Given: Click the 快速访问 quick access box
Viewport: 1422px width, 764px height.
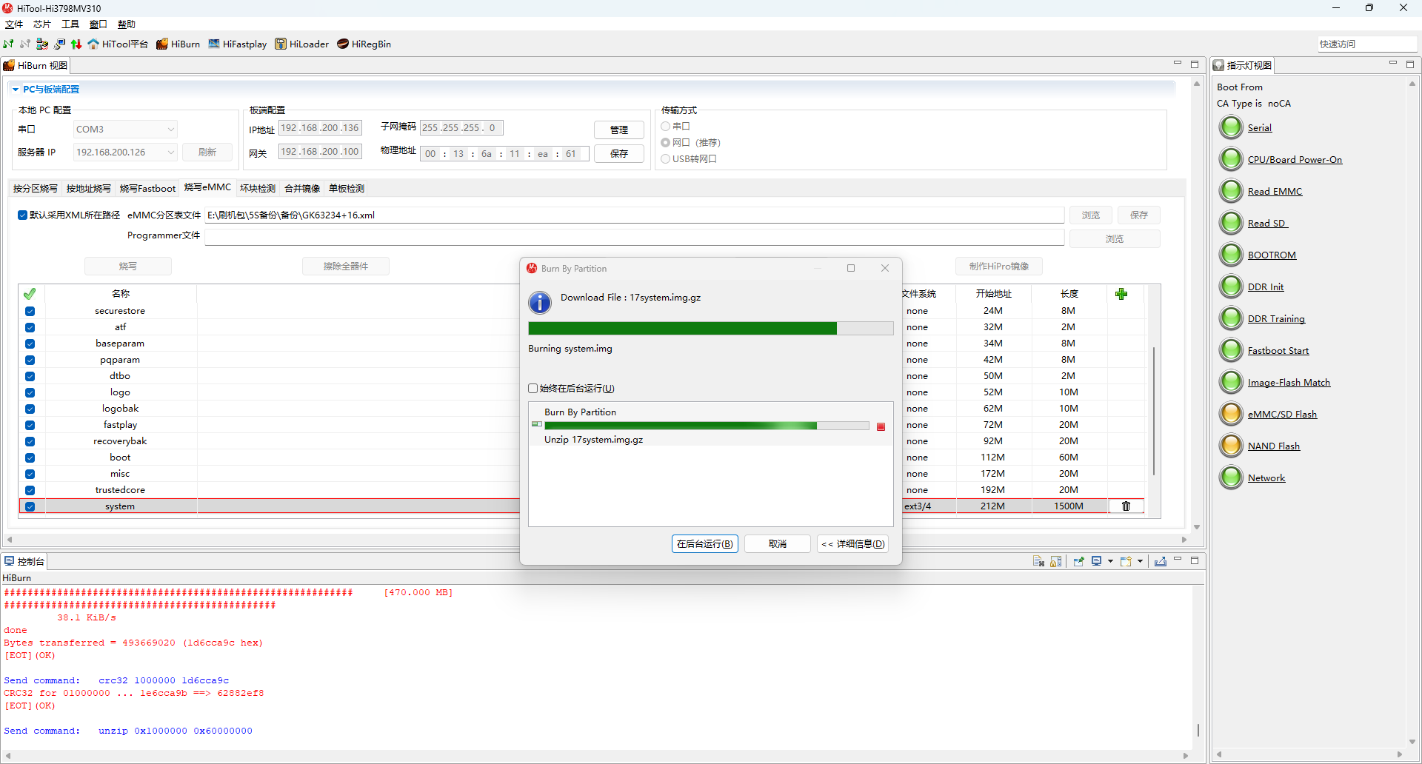Looking at the screenshot, I should pos(1367,44).
